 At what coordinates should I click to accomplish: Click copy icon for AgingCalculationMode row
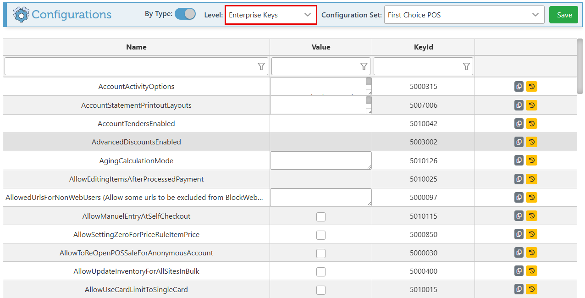pos(519,160)
